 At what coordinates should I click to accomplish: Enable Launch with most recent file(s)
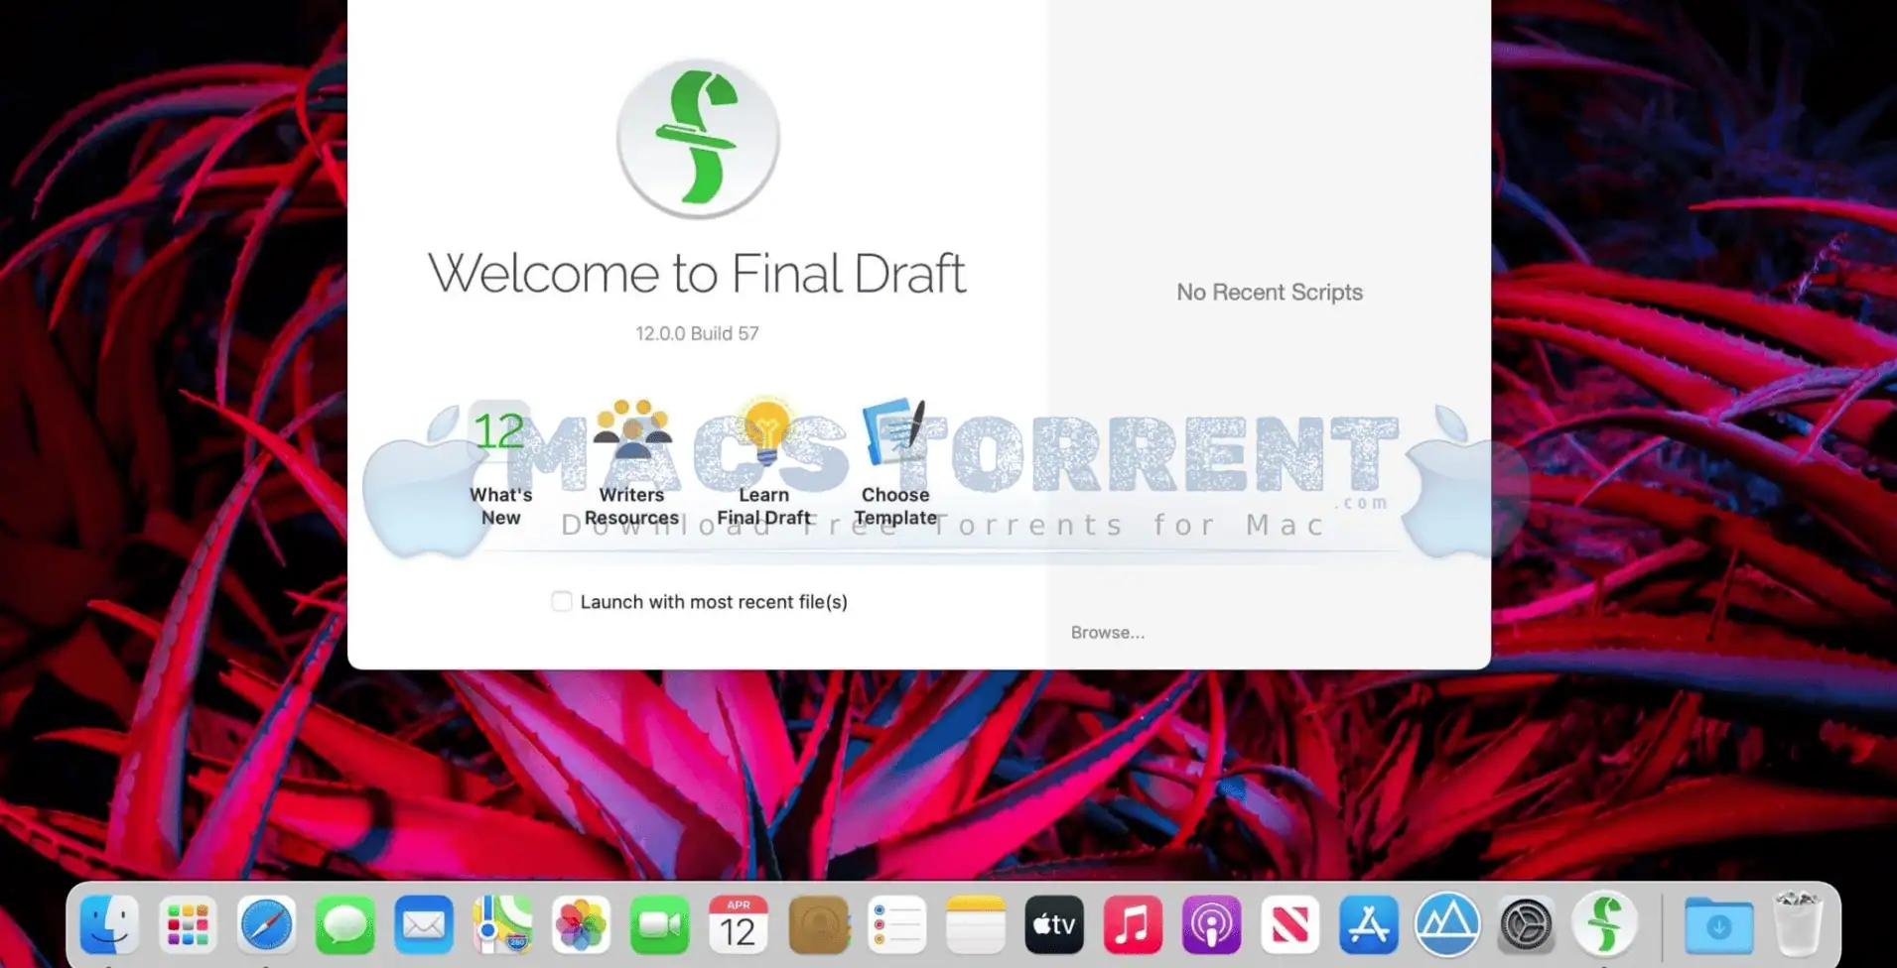click(562, 601)
